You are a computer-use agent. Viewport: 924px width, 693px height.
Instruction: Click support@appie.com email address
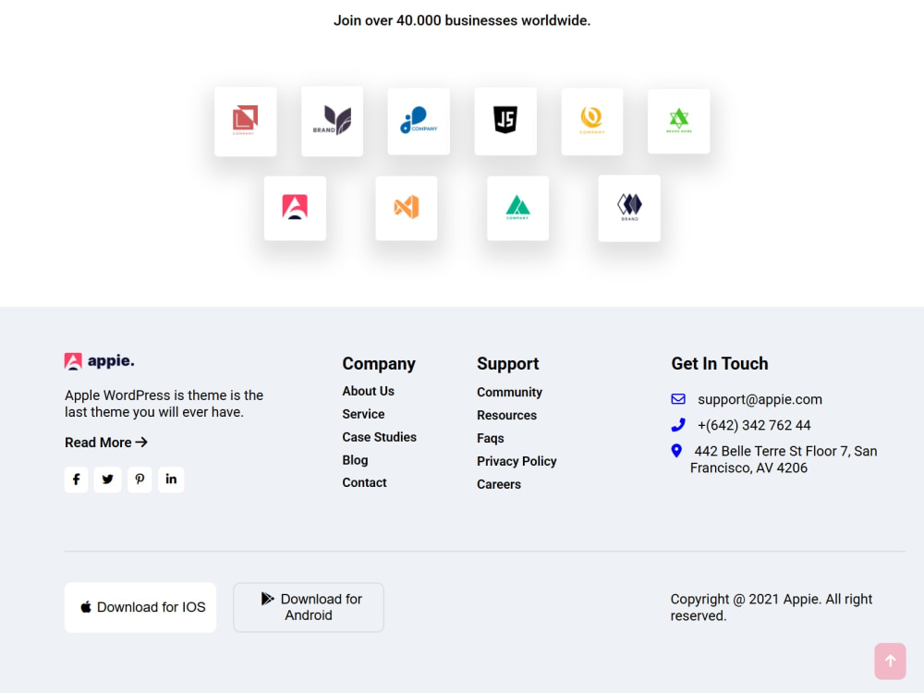point(760,399)
